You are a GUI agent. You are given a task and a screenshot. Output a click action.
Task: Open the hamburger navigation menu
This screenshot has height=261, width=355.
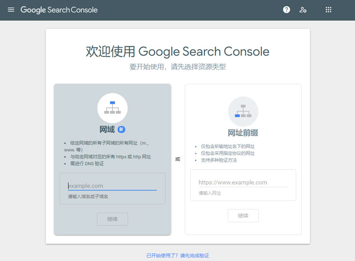coord(11,10)
